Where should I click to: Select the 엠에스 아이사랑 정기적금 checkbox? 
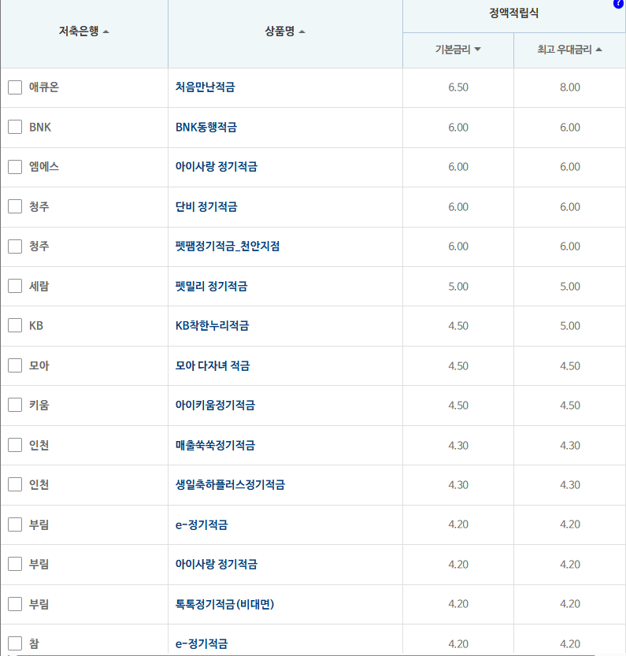pos(15,166)
